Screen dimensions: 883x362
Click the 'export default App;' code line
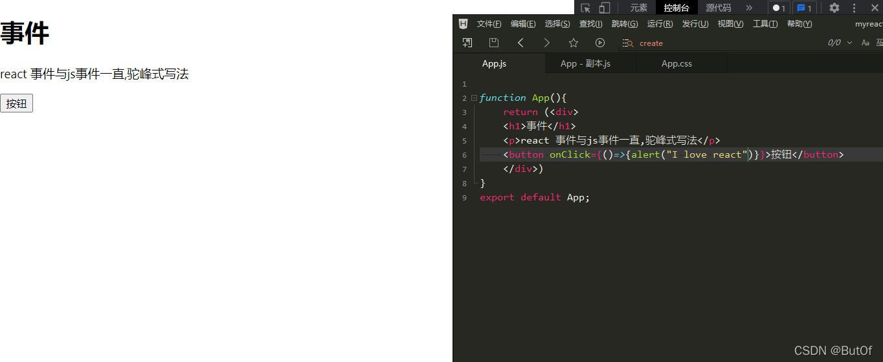click(535, 197)
